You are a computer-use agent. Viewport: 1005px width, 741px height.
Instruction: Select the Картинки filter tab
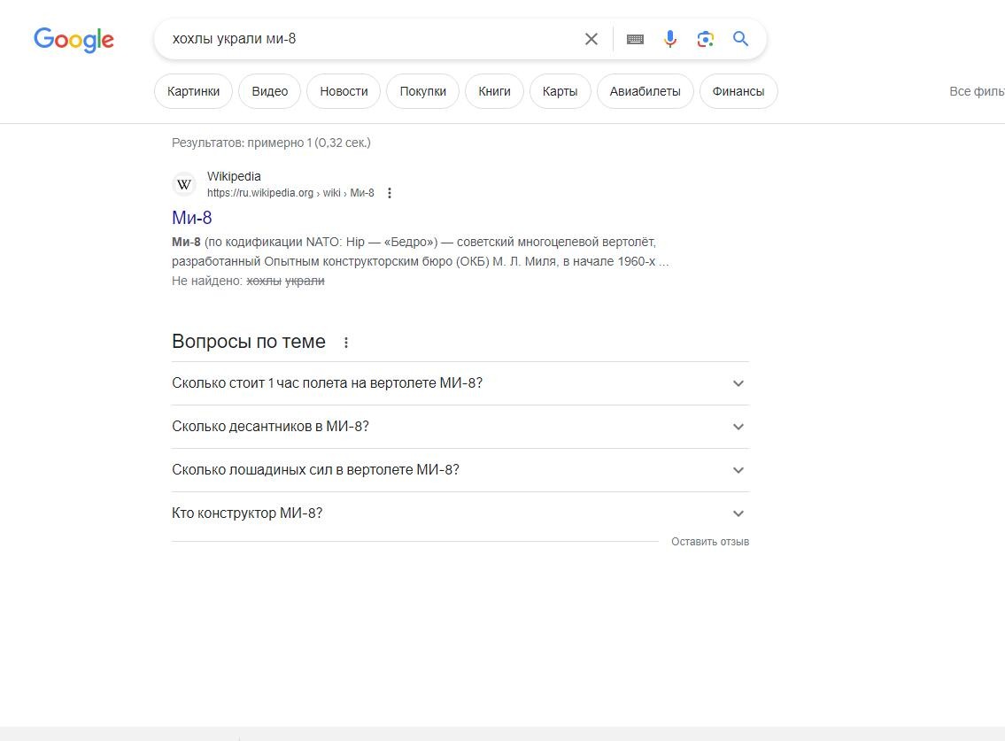193,91
